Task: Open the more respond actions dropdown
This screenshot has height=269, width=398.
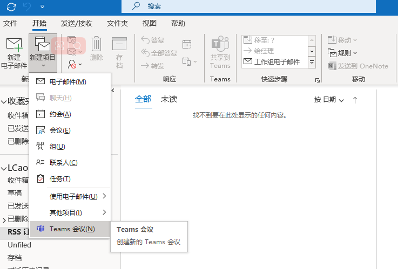Action: click(x=190, y=61)
